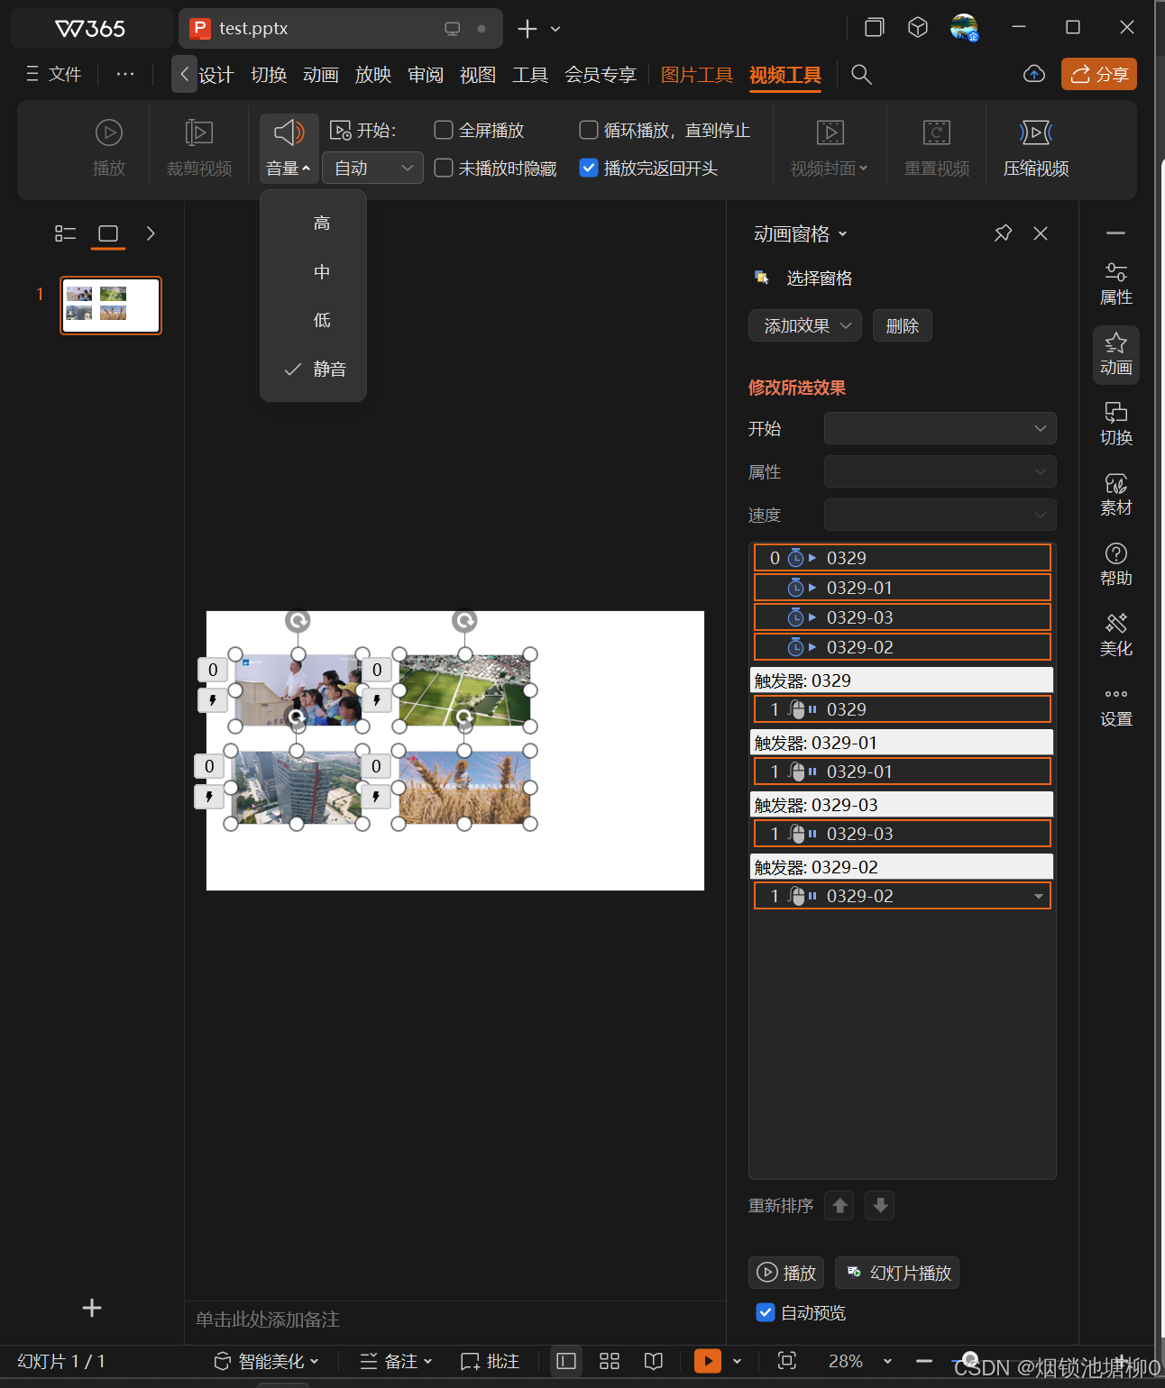Switch to normal view in status bar
This screenshot has height=1388, width=1165.
point(566,1361)
